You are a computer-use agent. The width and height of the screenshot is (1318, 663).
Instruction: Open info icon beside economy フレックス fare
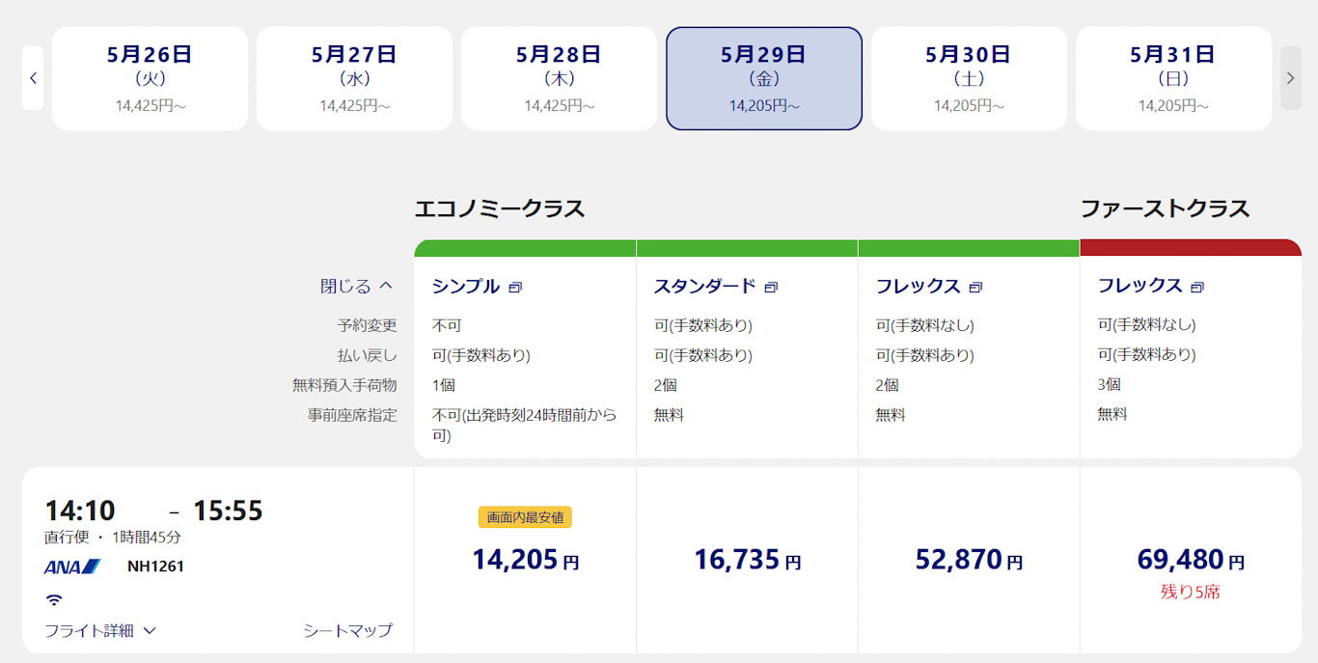click(975, 288)
